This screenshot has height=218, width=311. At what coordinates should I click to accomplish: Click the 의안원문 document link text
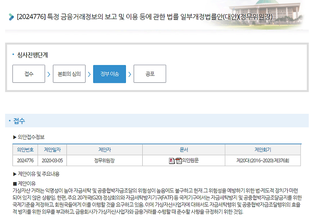[190, 160]
